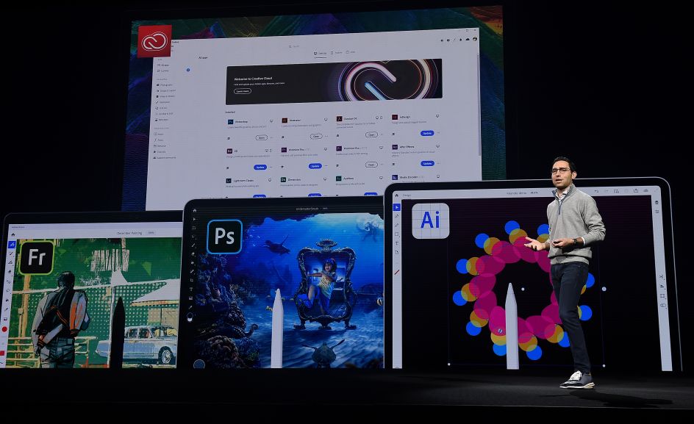Switch to the Mobile tab in Creative Cloud
The width and height of the screenshot is (694, 424).
click(338, 51)
